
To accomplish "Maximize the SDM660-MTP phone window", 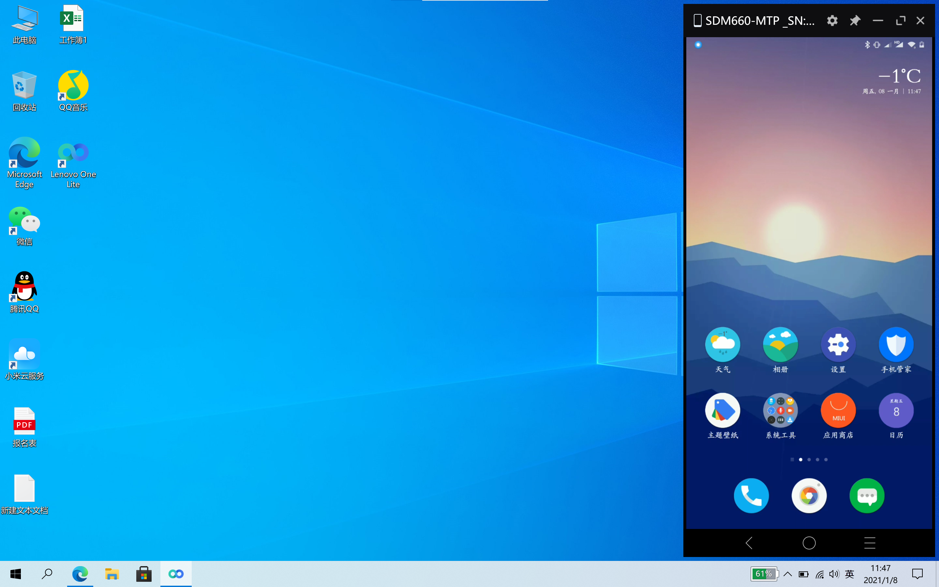I will 901,21.
